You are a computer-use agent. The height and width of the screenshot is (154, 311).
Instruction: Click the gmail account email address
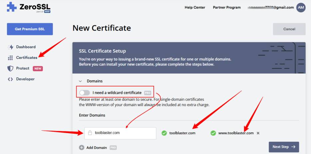click(271, 8)
